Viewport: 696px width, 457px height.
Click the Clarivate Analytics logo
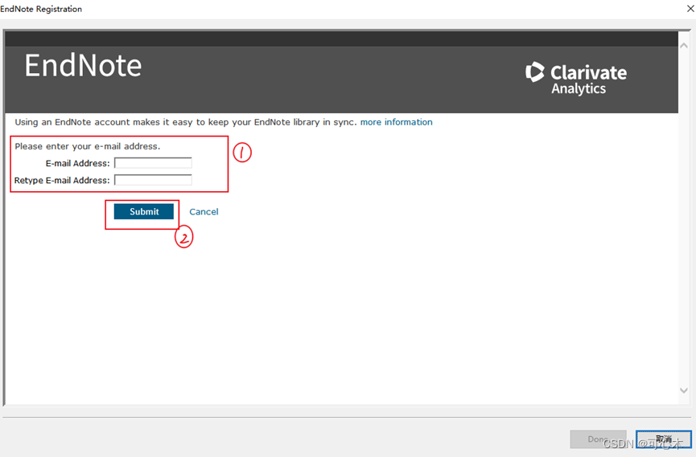point(576,79)
